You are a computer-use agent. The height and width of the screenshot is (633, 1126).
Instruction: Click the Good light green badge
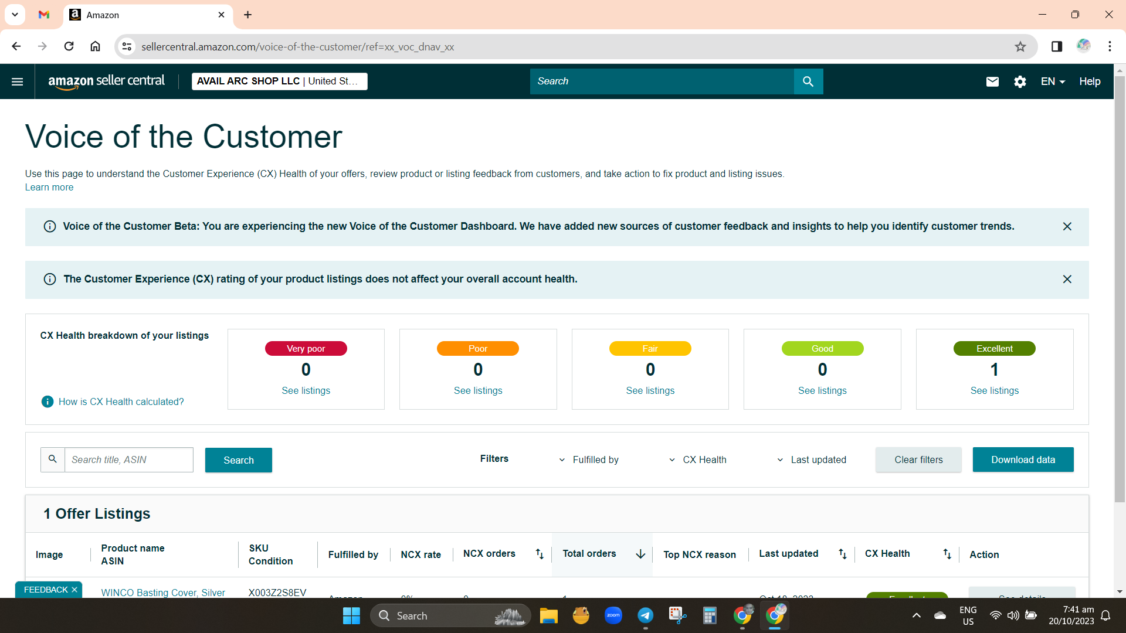pos(822,348)
